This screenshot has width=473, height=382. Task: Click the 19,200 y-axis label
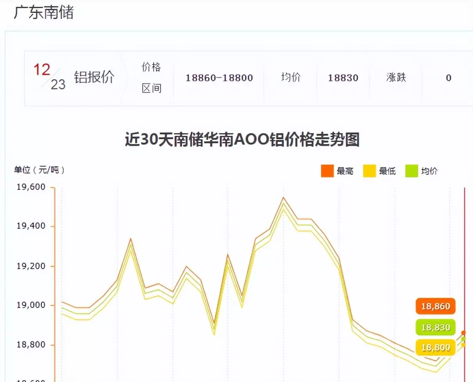click(x=31, y=266)
